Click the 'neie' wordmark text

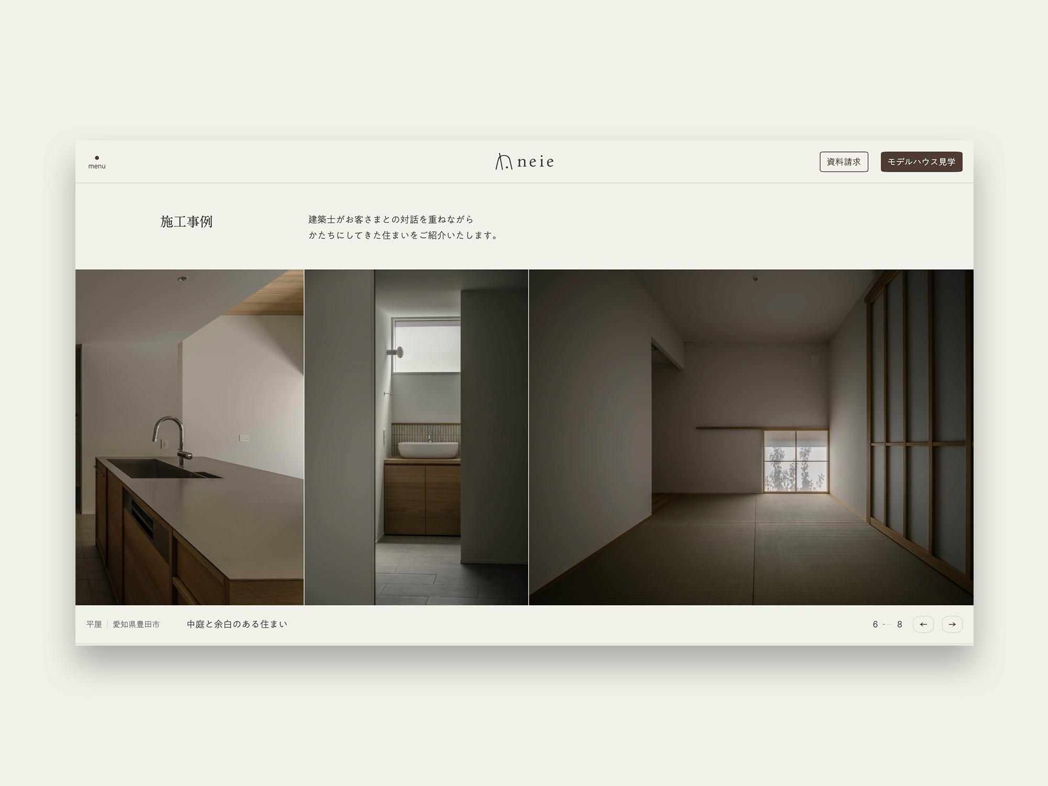point(536,162)
